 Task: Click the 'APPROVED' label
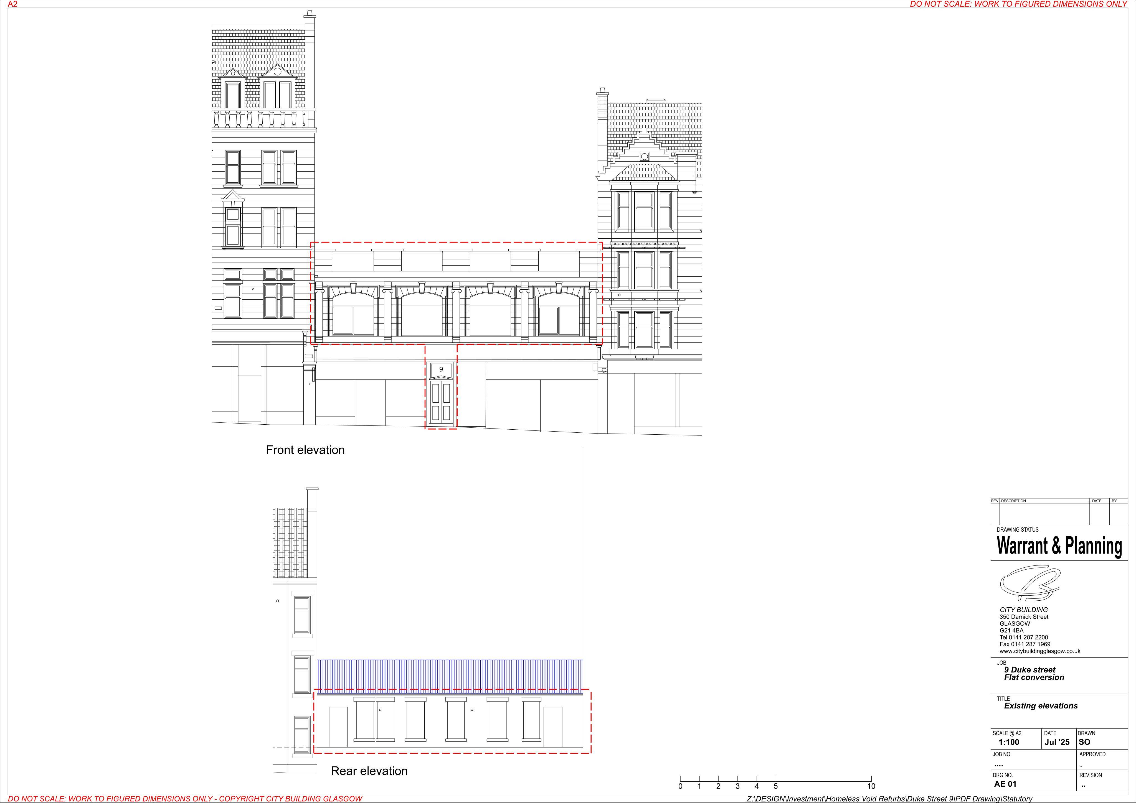pos(1092,754)
